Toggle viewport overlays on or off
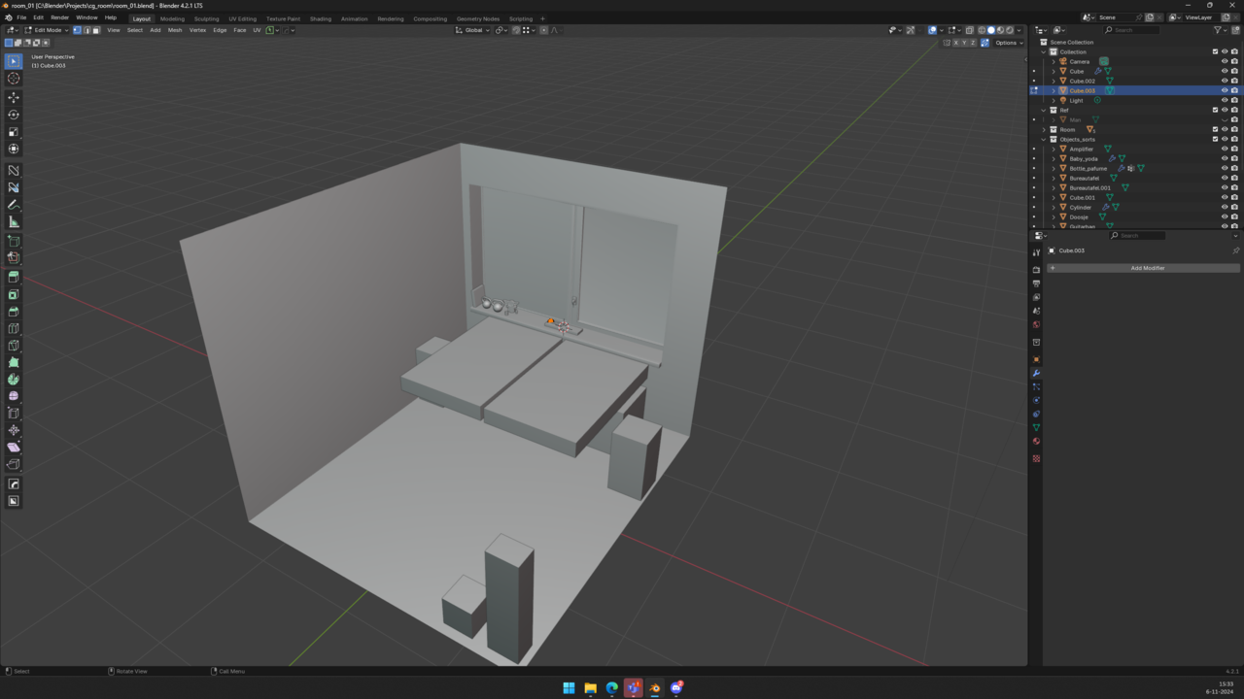 (932, 30)
